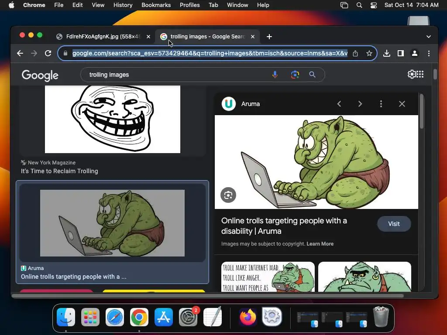Screen dimensions: 447x335
Task: Close the Aruma image preview
Action: tap(402, 104)
